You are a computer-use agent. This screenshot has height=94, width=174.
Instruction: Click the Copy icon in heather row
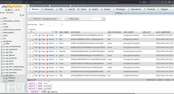click(x=40, y=52)
